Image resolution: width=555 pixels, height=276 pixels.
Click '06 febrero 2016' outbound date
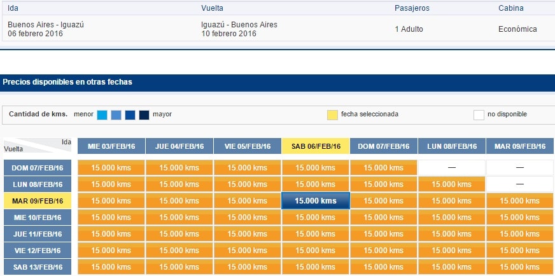point(36,34)
